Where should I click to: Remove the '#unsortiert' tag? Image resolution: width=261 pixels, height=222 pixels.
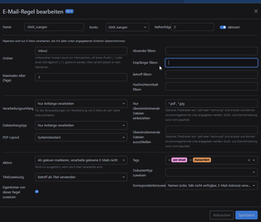pos(191,160)
